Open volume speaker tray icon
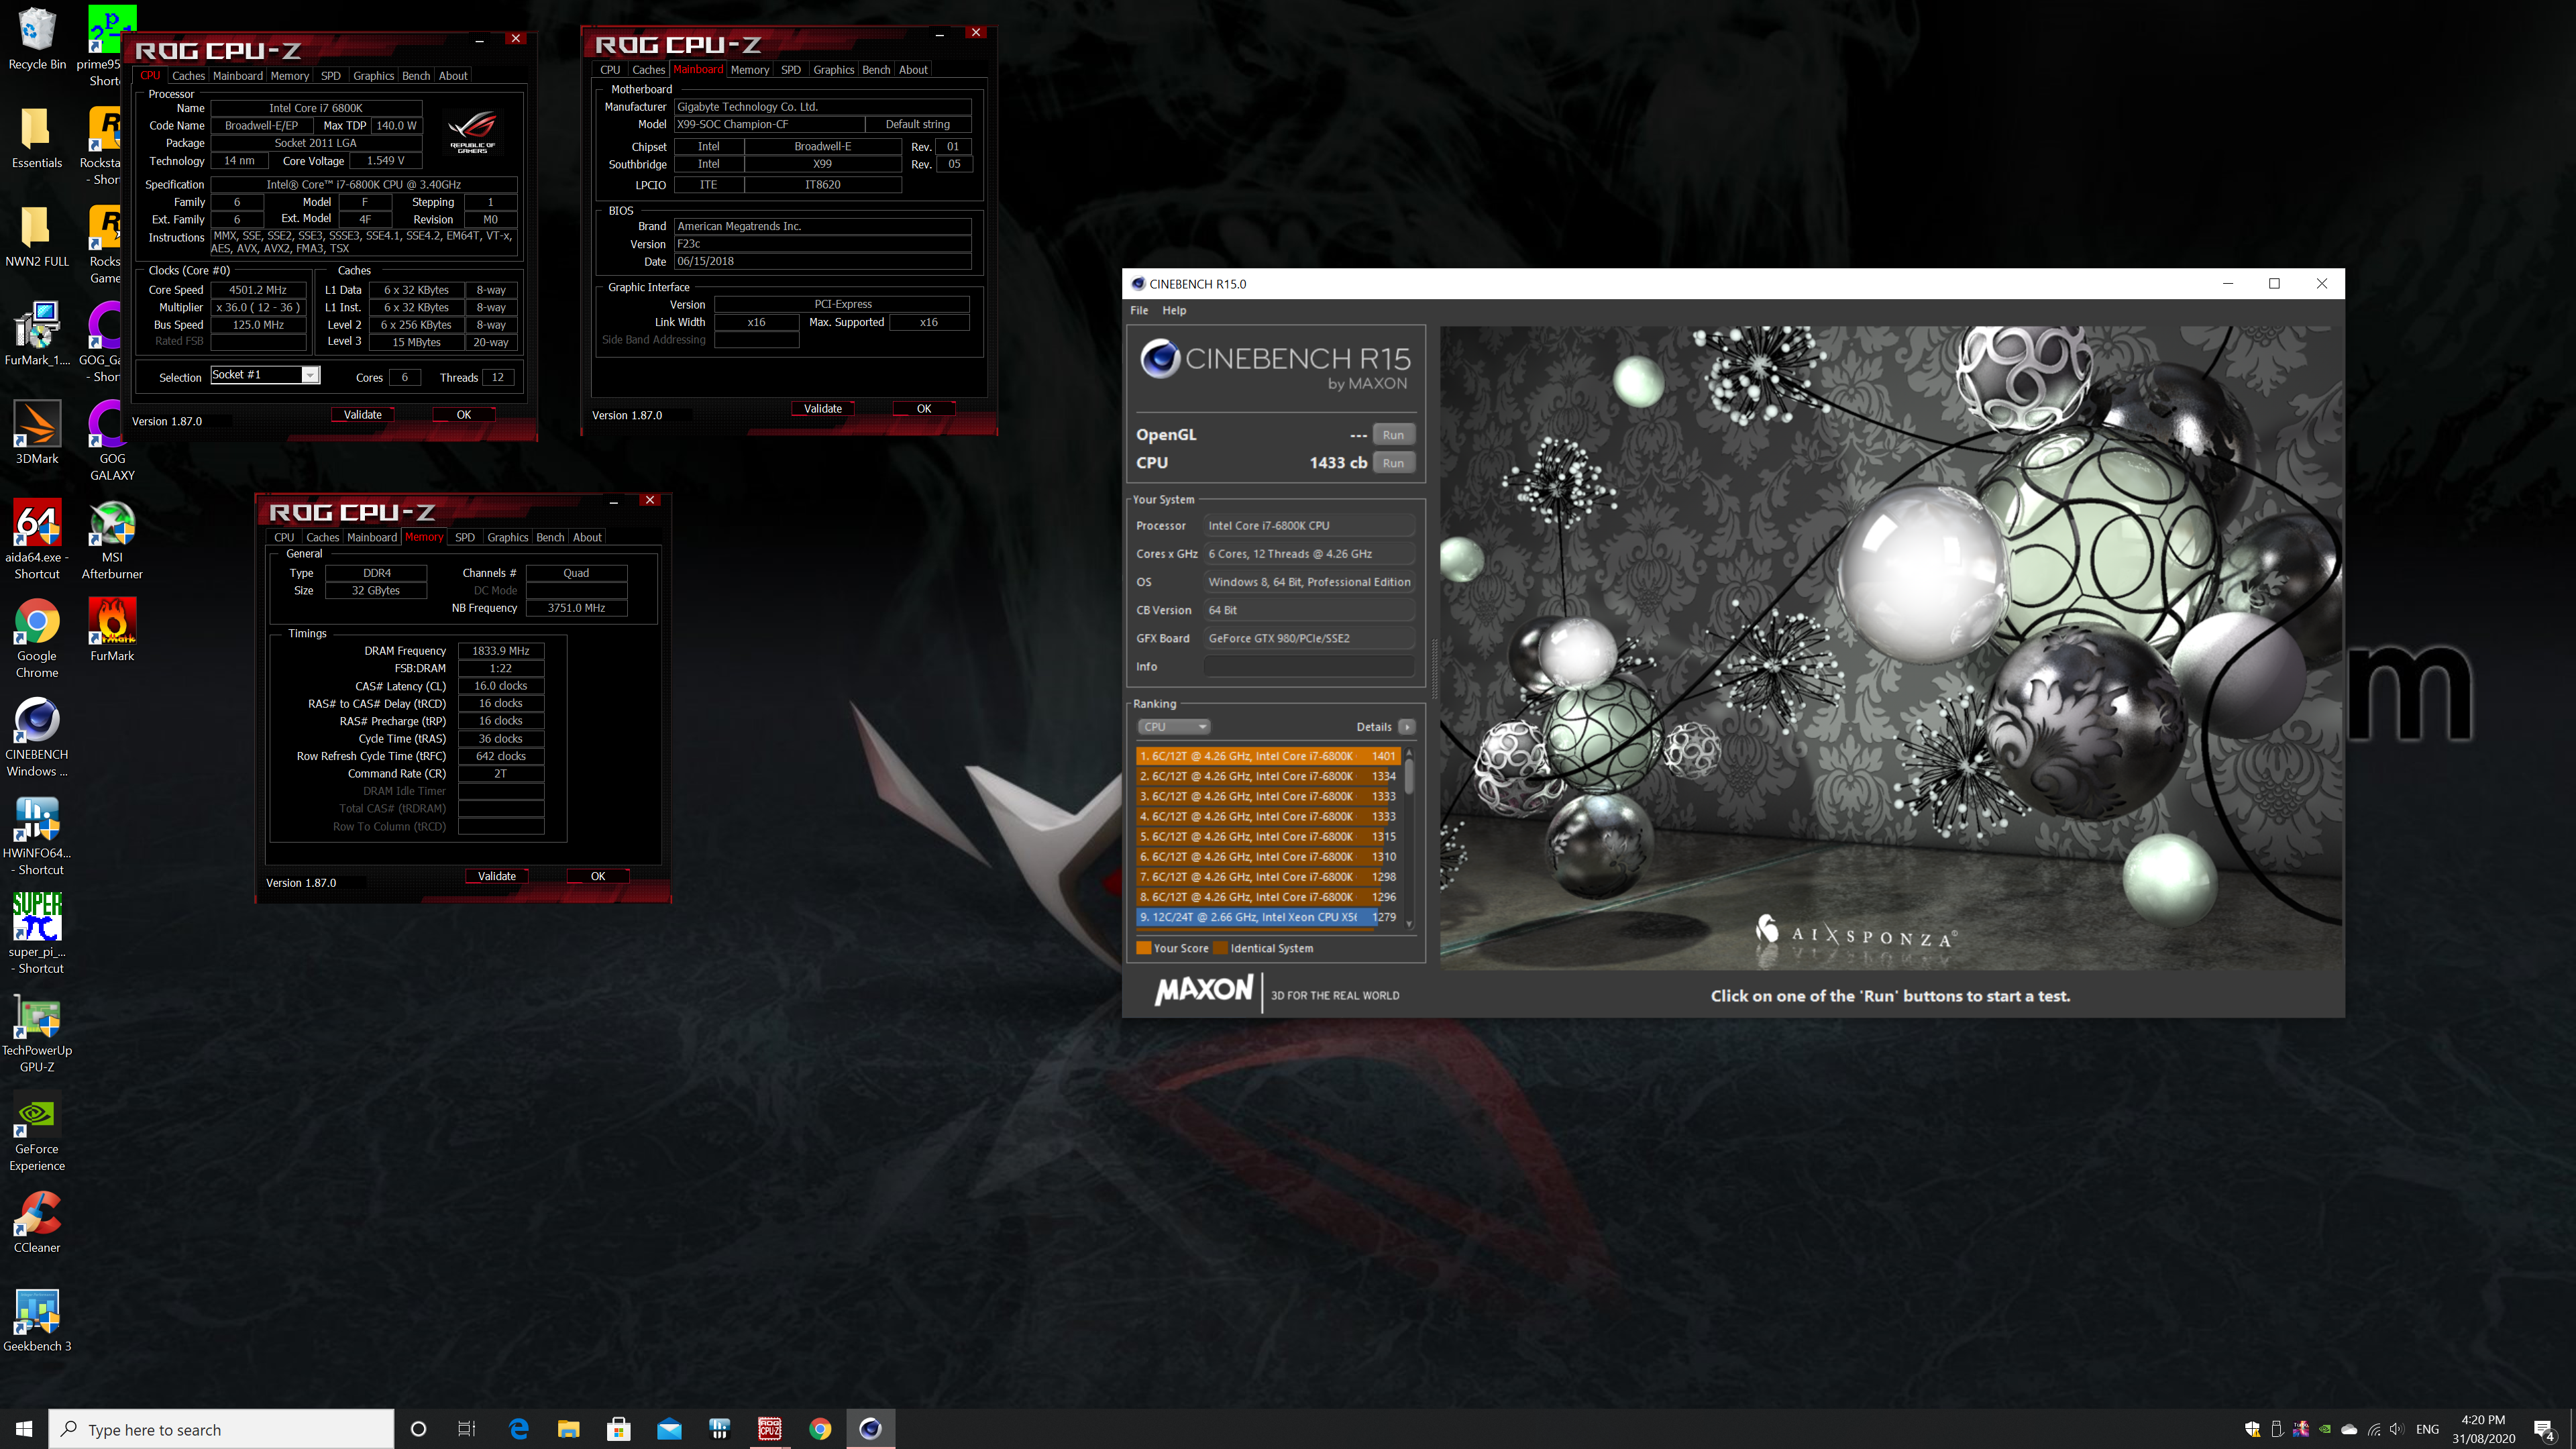 point(2397,1429)
